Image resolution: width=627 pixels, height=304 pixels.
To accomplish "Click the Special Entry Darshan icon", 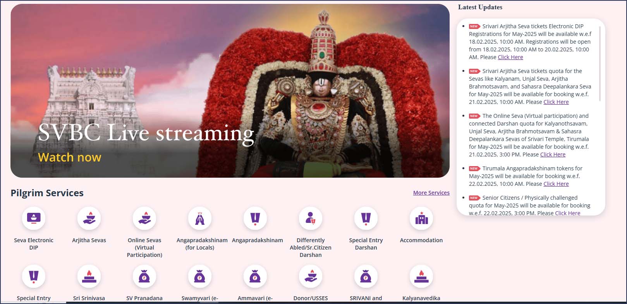I will [366, 219].
